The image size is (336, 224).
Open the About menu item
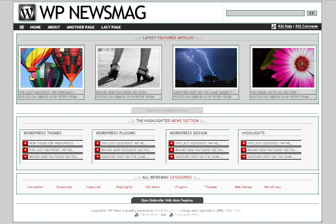pyautogui.click(x=54, y=27)
